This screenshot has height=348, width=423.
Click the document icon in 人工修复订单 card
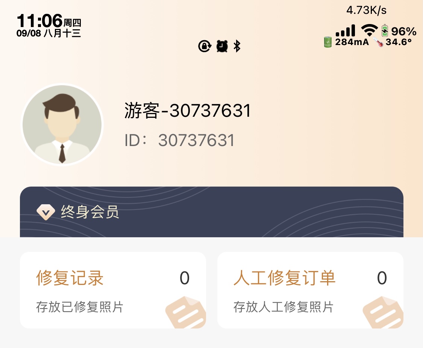point(383,312)
